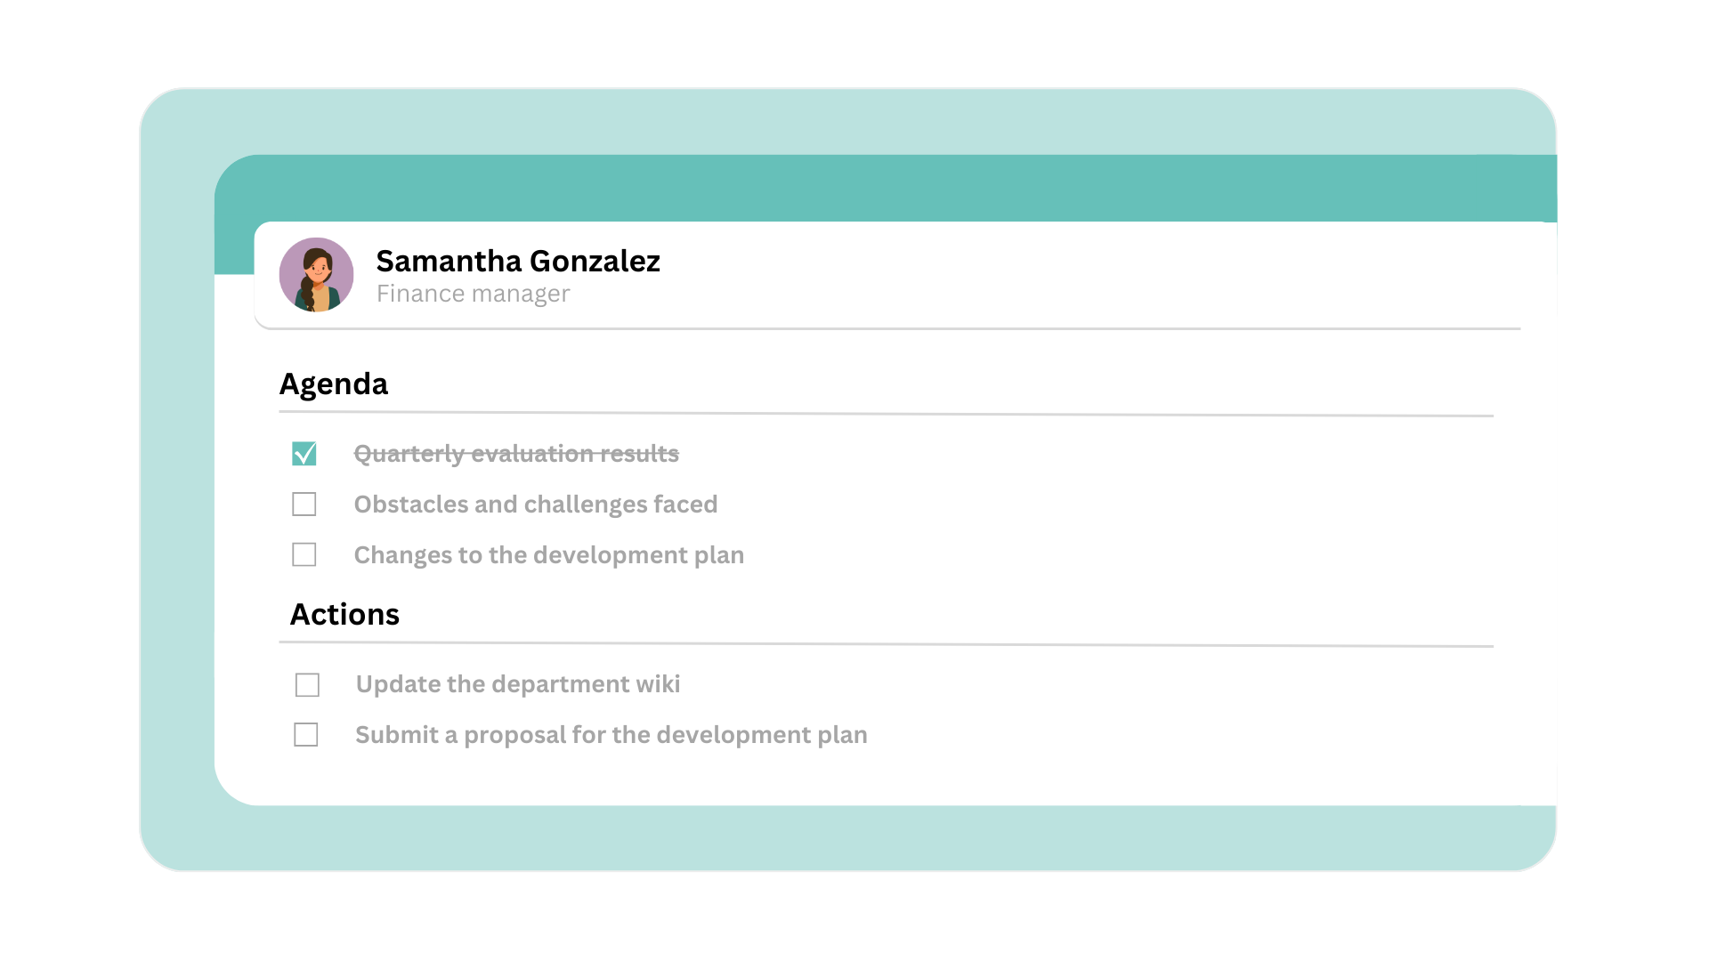Click the divider line under Agenda
Screen dimensions: 1709x961
886,414
